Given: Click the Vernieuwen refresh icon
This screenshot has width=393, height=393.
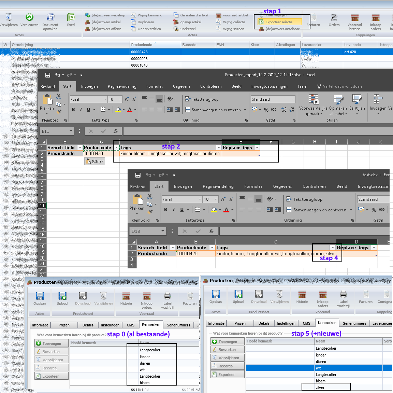Looking at the screenshot, I should pos(29,17).
